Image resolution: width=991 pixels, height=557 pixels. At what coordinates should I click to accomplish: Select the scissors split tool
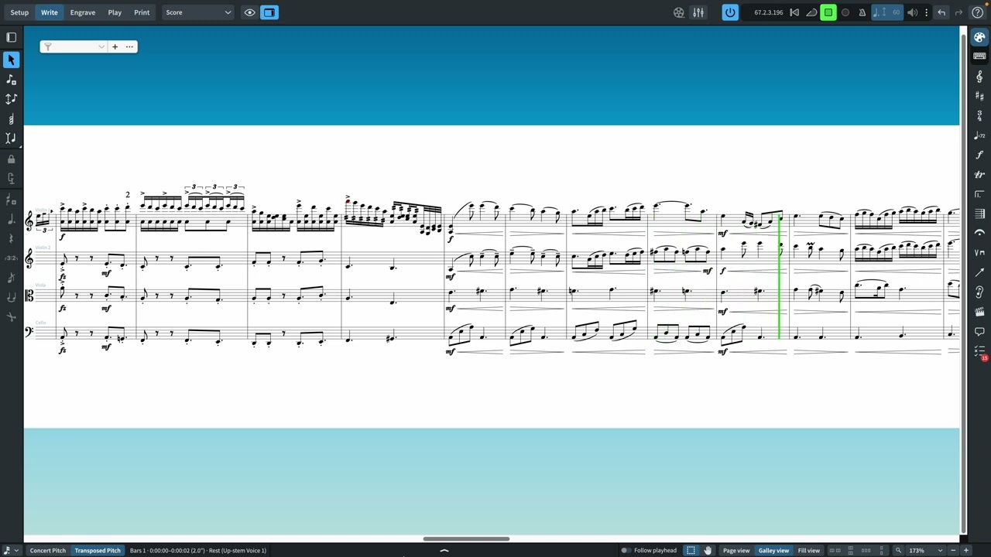click(11, 317)
